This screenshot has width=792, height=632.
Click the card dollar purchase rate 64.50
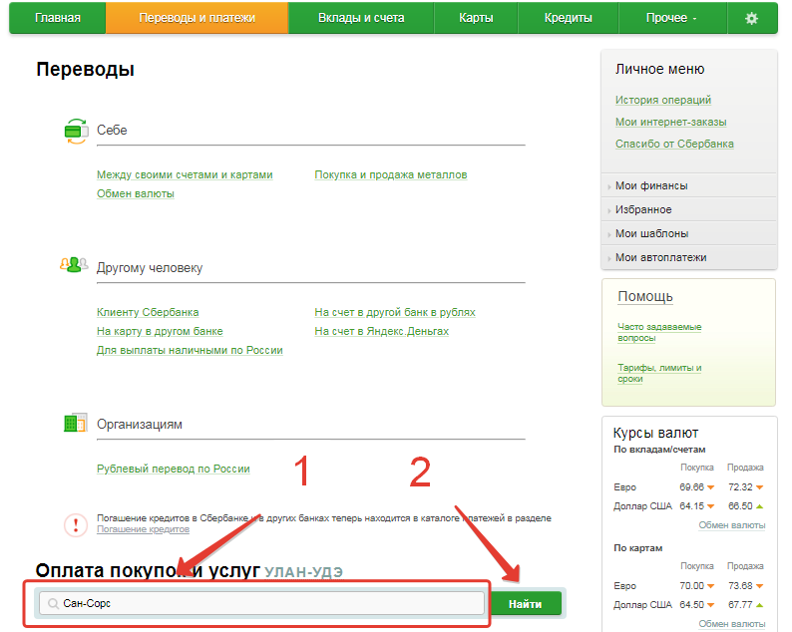pos(691,604)
